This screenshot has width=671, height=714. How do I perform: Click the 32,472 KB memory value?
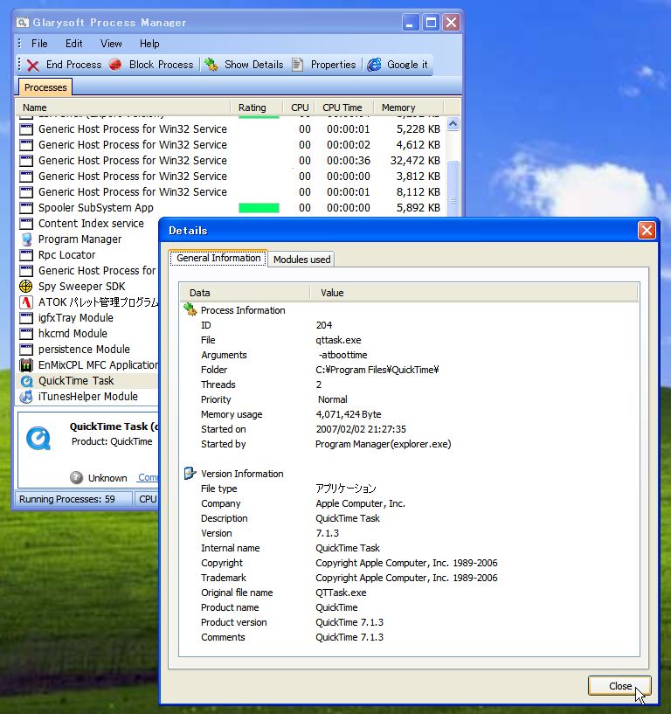point(415,161)
